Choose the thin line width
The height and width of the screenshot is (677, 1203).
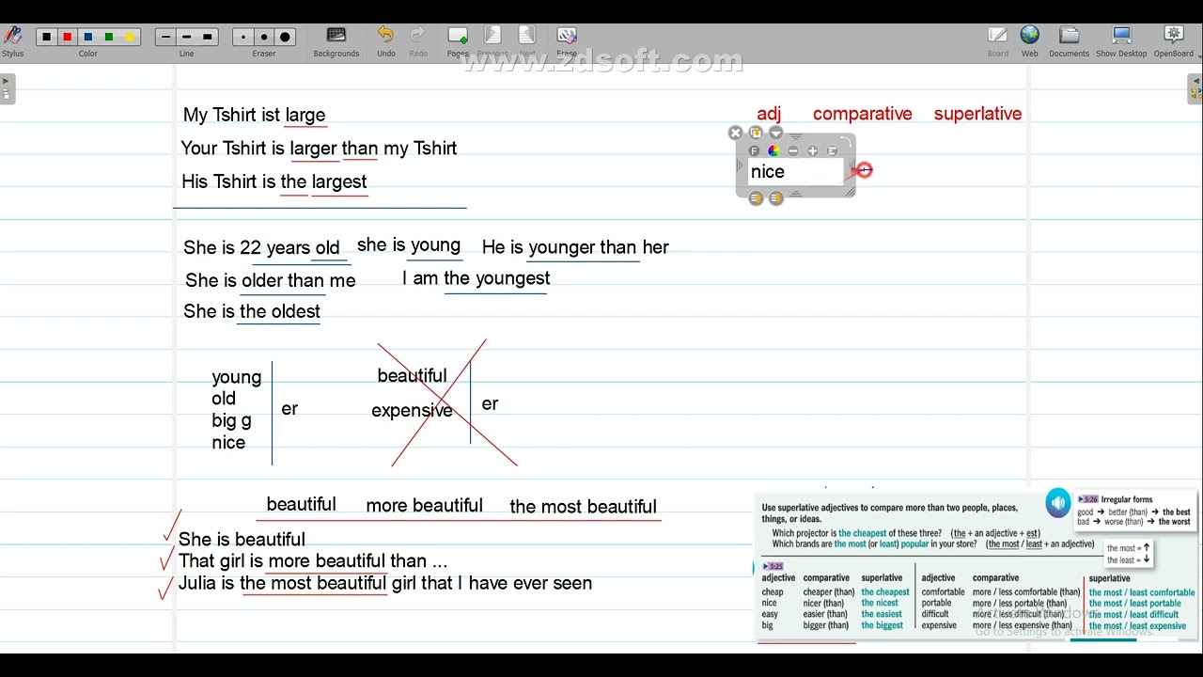(165, 37)
